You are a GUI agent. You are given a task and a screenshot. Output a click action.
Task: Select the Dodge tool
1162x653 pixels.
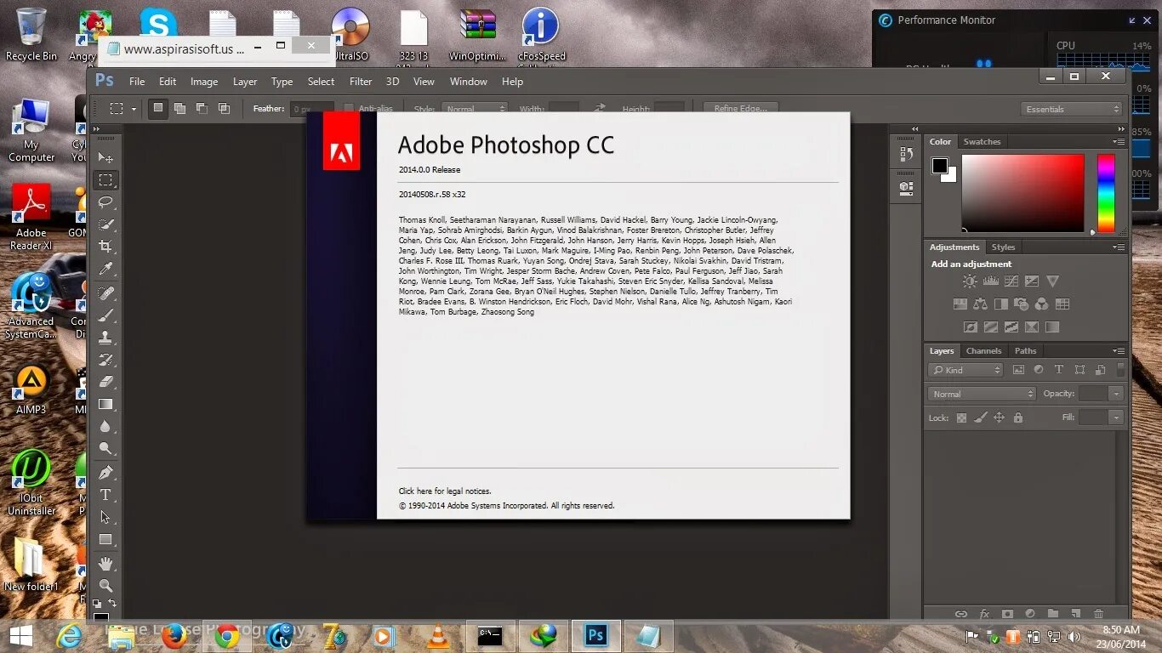pos(105,448)
